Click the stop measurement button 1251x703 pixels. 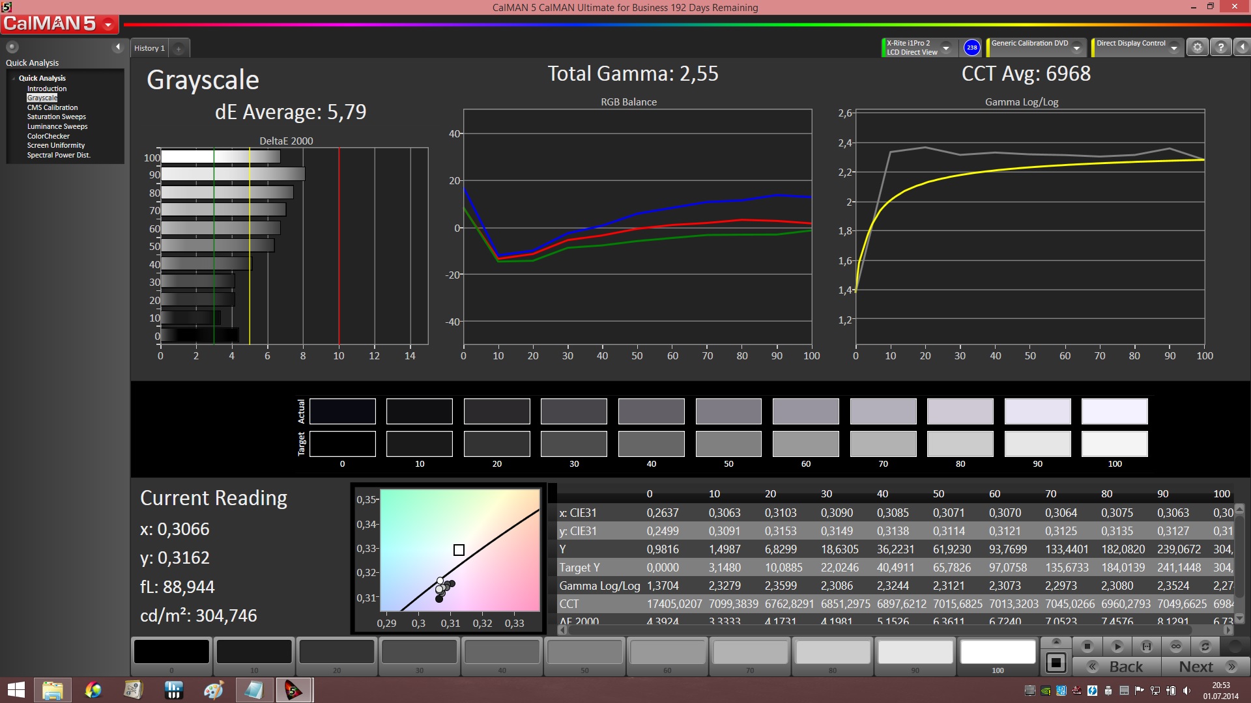1087,646
